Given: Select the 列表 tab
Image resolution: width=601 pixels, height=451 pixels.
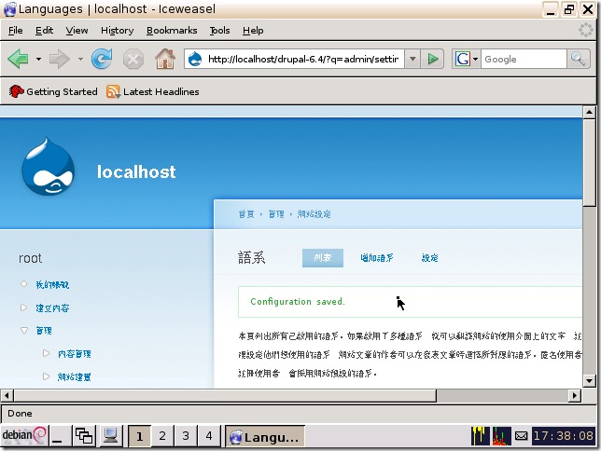Looking at the screenshot, I should click(x=322, y=258).
